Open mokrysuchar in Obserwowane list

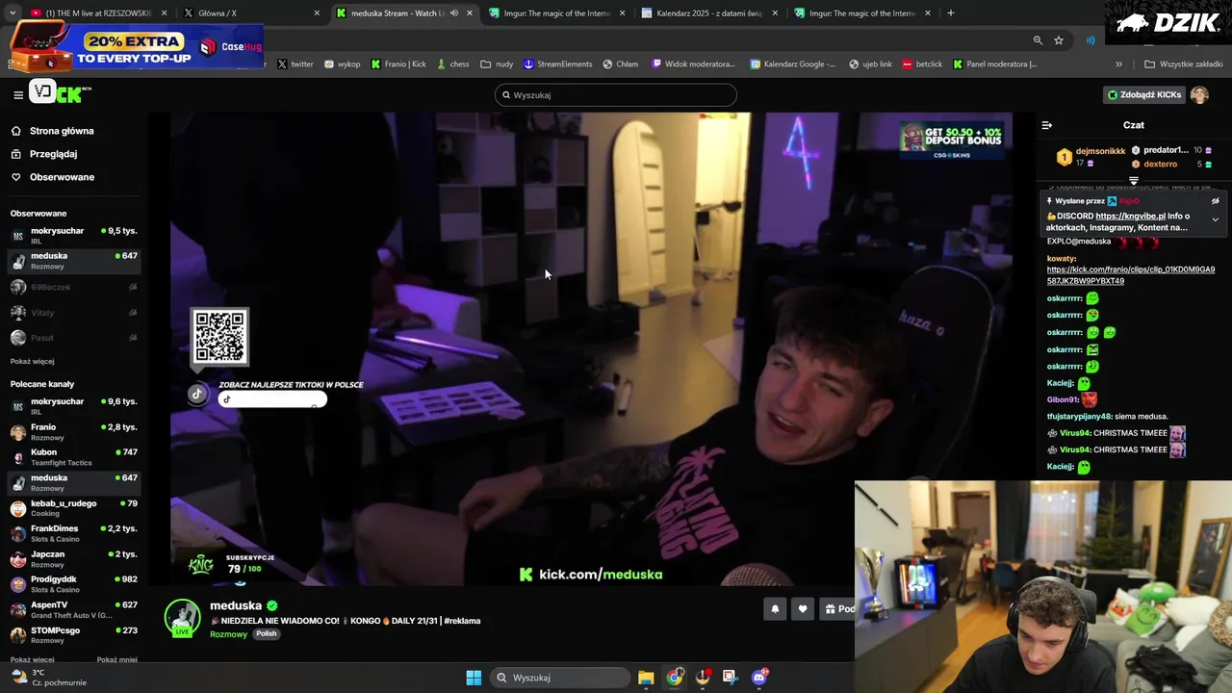[73, 235]
